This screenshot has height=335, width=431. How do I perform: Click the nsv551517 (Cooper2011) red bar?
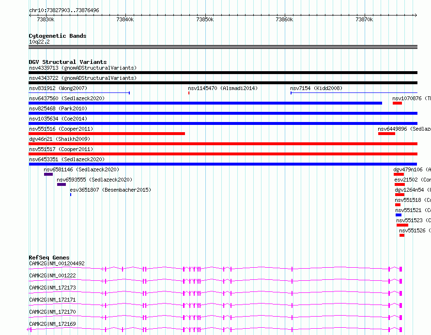coord(223,154)
